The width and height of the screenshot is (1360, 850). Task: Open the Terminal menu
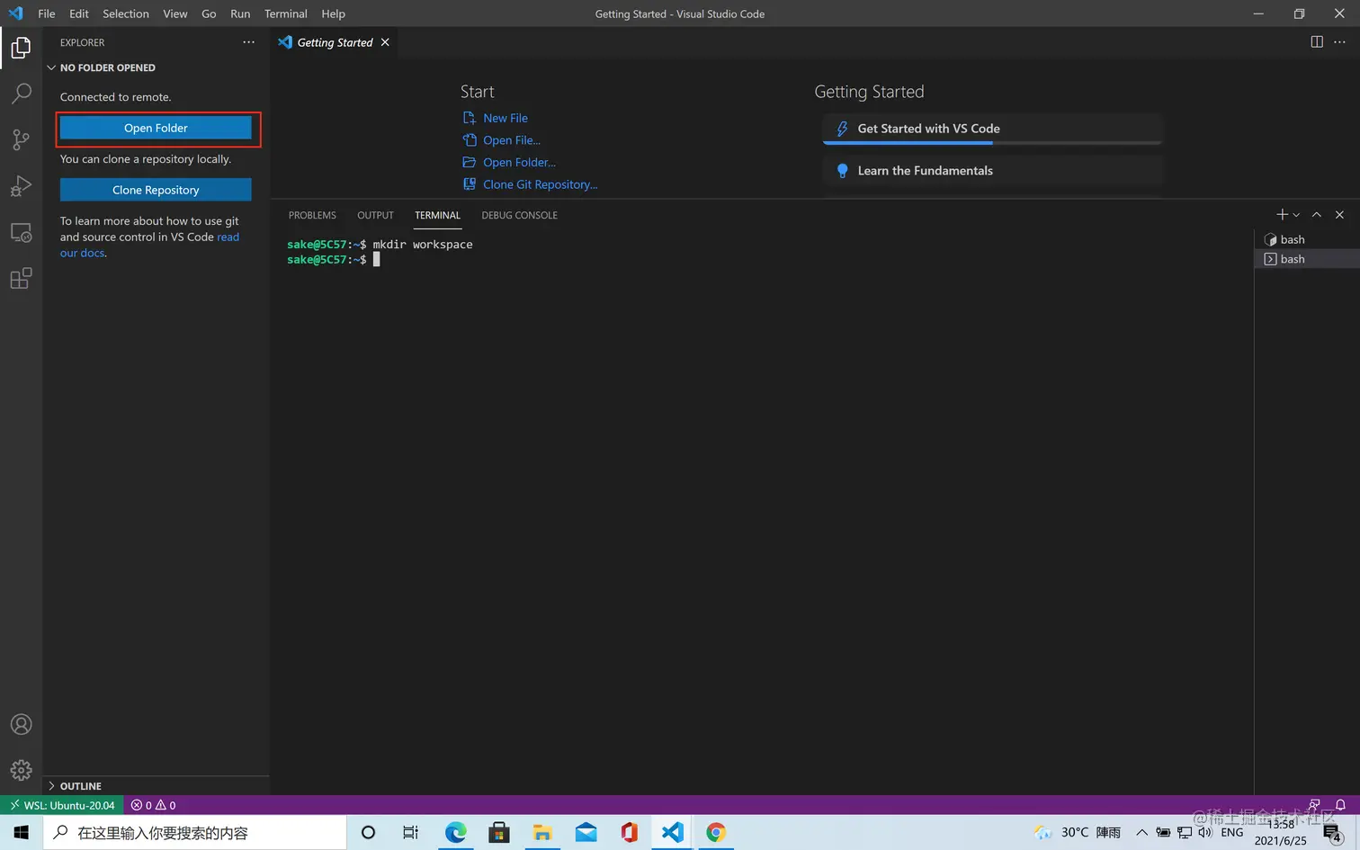(x=286, y=13)
